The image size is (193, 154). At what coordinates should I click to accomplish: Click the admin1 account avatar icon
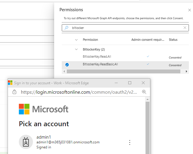click(26, 142)
